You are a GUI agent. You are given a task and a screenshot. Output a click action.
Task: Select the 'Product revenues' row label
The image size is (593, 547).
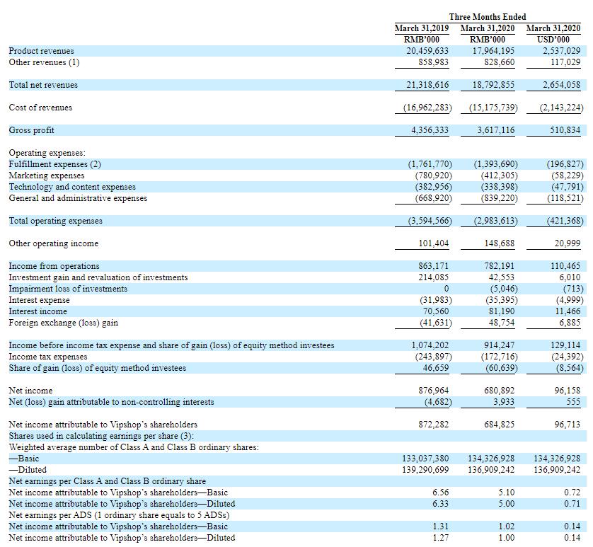pos(41,51)
